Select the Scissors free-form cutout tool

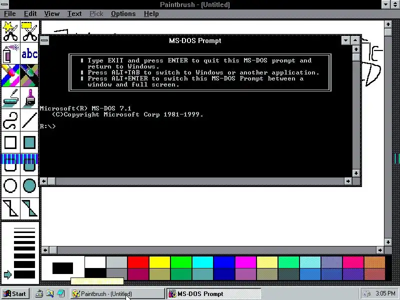tap(10, 31)
